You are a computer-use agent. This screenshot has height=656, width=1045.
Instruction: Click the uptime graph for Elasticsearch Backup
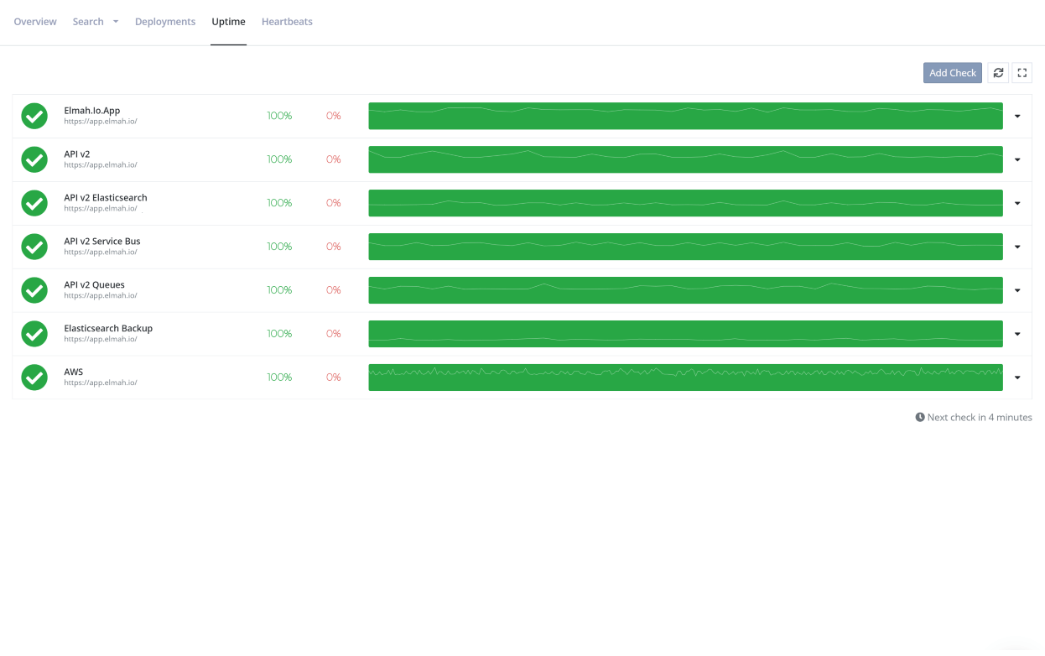point(685,333)
